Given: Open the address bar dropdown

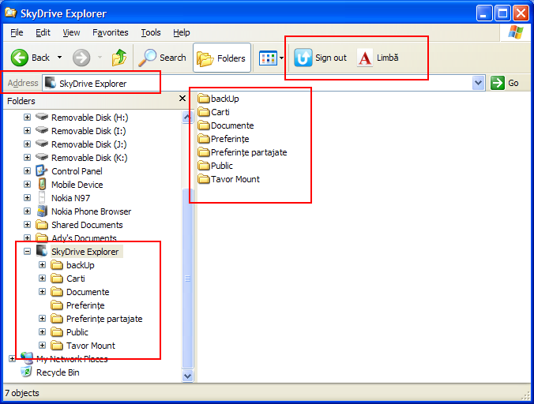Looking at the screenshot, I should [479, 83].
